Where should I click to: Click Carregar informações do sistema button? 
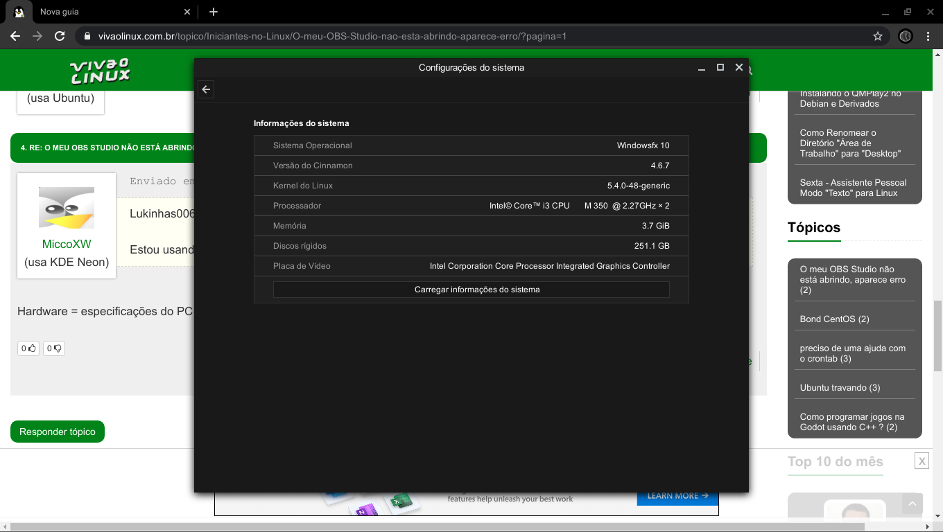click(471, 290)
